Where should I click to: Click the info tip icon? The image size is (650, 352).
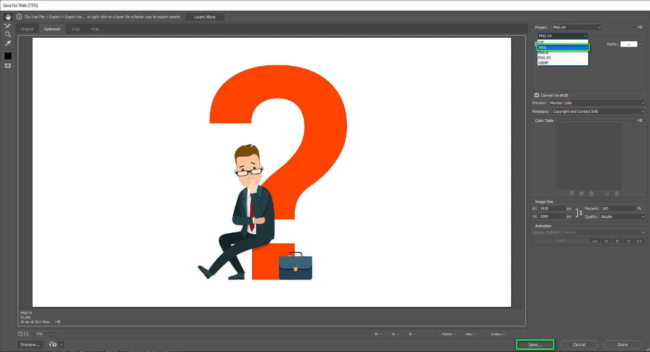coord(19,17)
